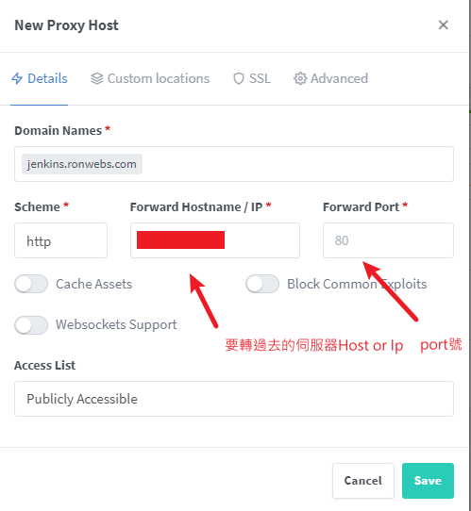
Task: Close the New Proxy Host dialog
Action: (443, 25)
